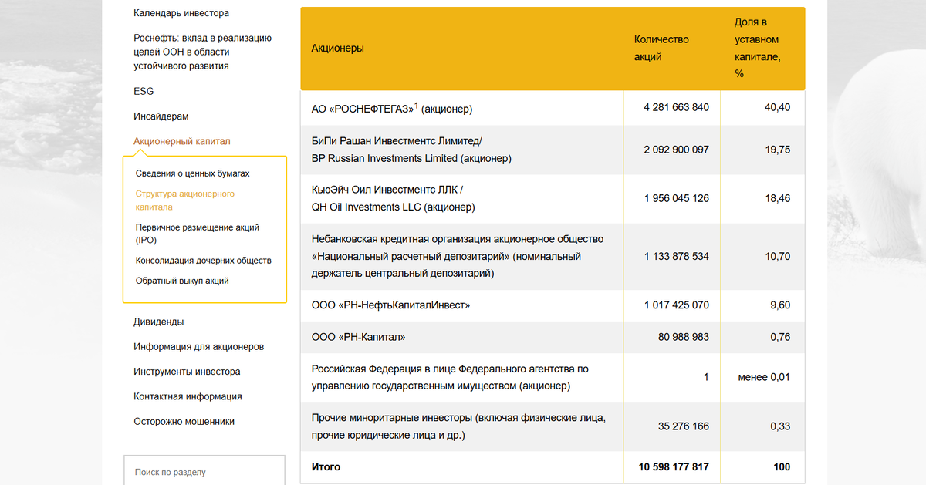Open "Первичное размещение акций (IPO)"
926x485 pixels.
click(197, 234)
